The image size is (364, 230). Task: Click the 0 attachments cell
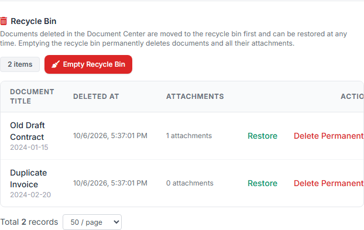pos(190,183)
